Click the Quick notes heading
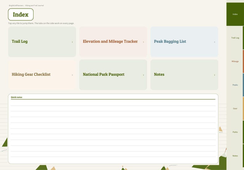 pyautogui.click(x=17, y=97)
